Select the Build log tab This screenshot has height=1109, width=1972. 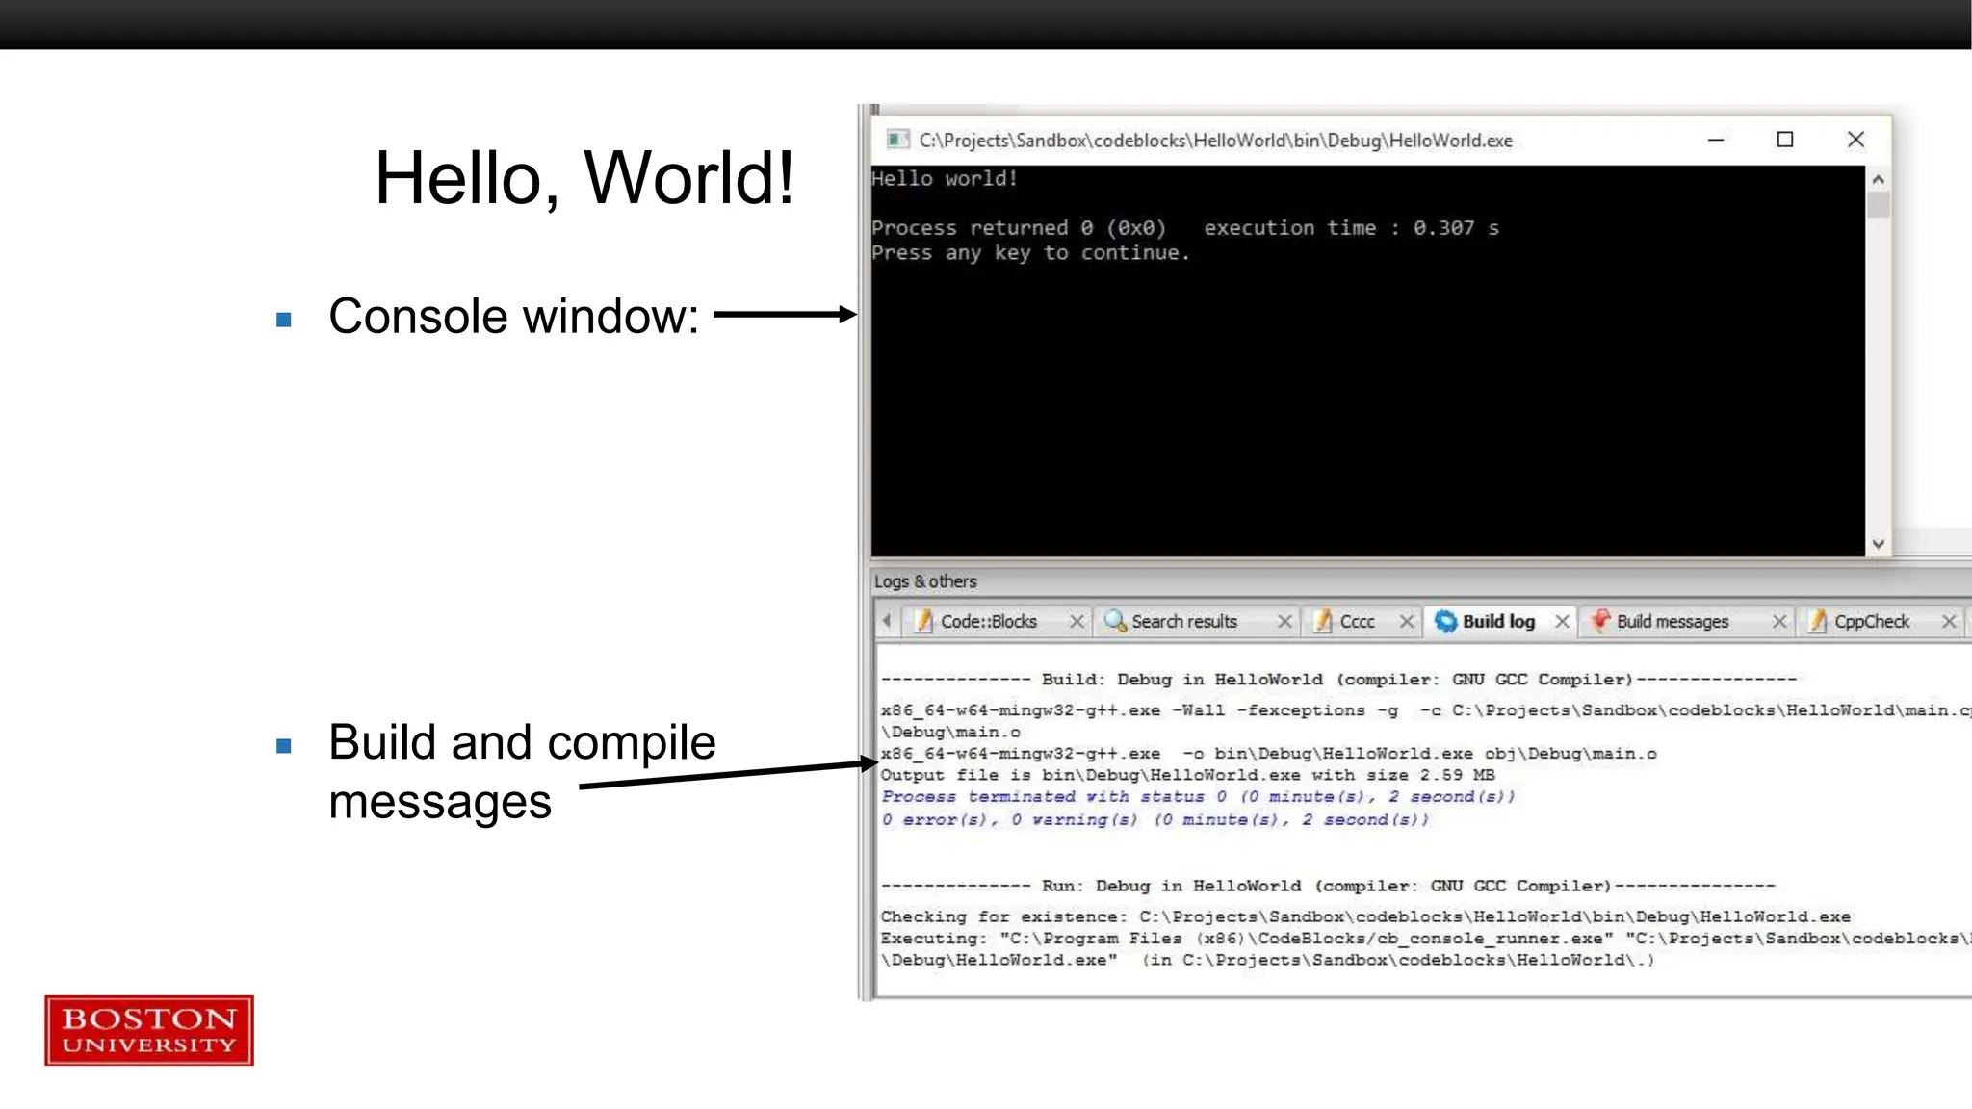pyautogui.click(x=1498, y=622)
